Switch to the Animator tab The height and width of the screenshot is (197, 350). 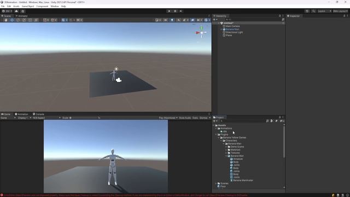click(22, 16)
